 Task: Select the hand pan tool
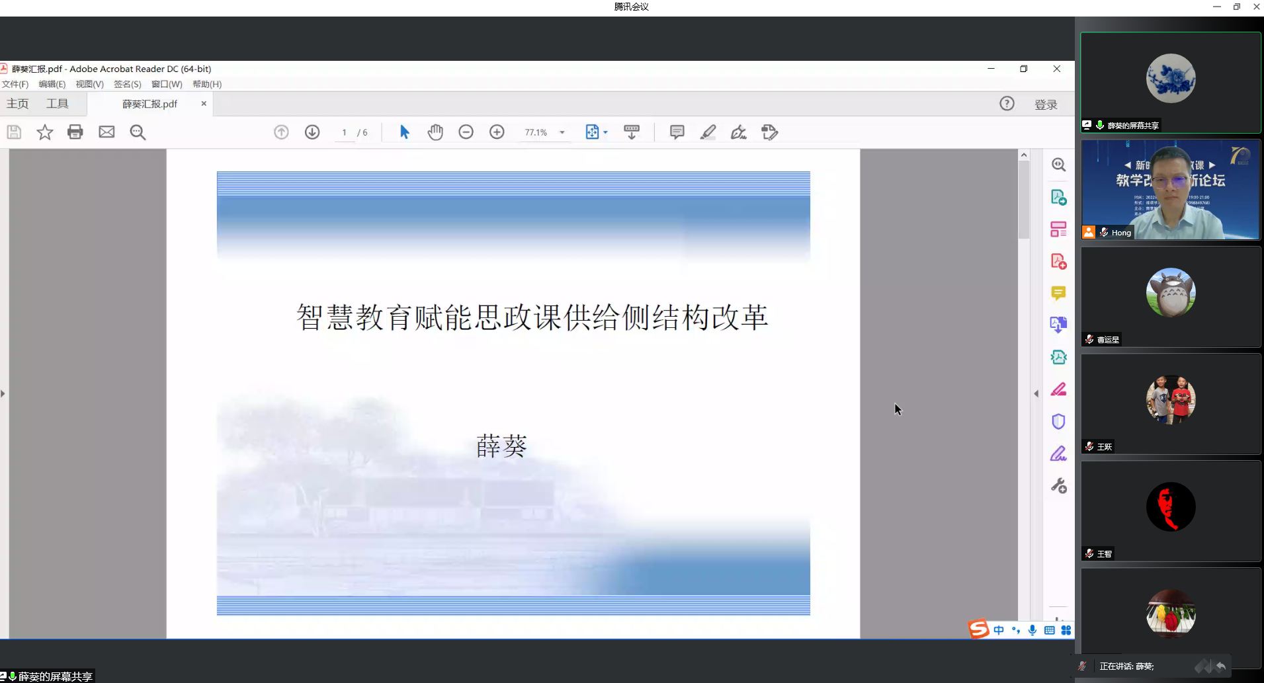tap(435, 132)
